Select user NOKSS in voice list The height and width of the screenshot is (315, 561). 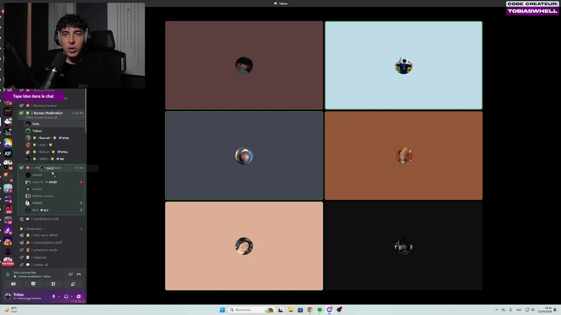pyautogui.click(x=54, y=203)
